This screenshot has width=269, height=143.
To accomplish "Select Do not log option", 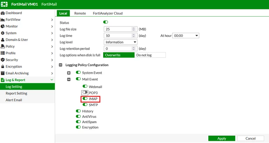I will (150, 55).
